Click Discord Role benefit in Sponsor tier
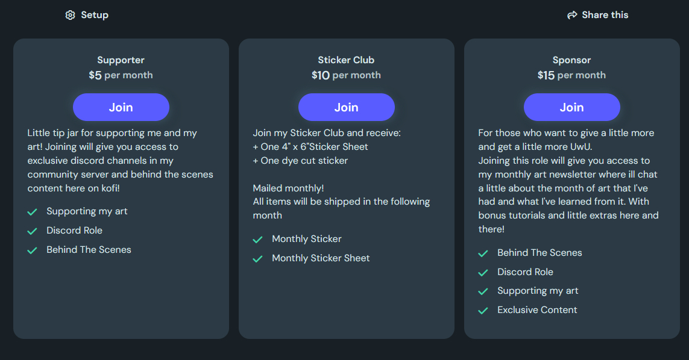The height and width of the screenshot is (360, 689). pos(525,272)
